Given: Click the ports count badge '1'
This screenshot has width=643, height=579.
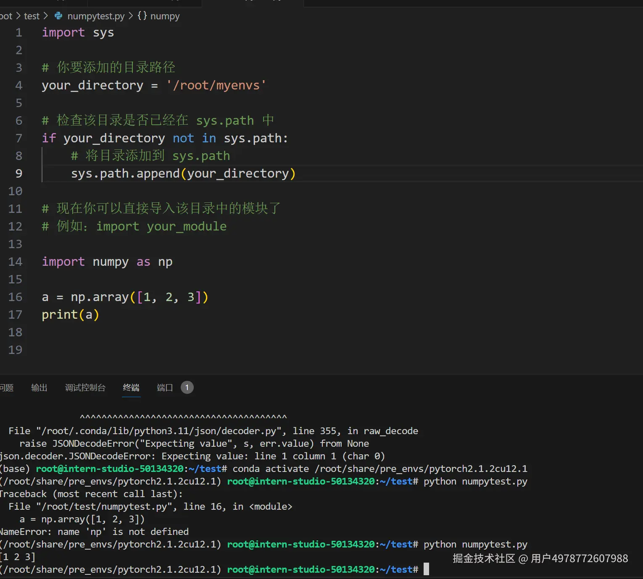Looking at the screenshot, I should (187, 388).
